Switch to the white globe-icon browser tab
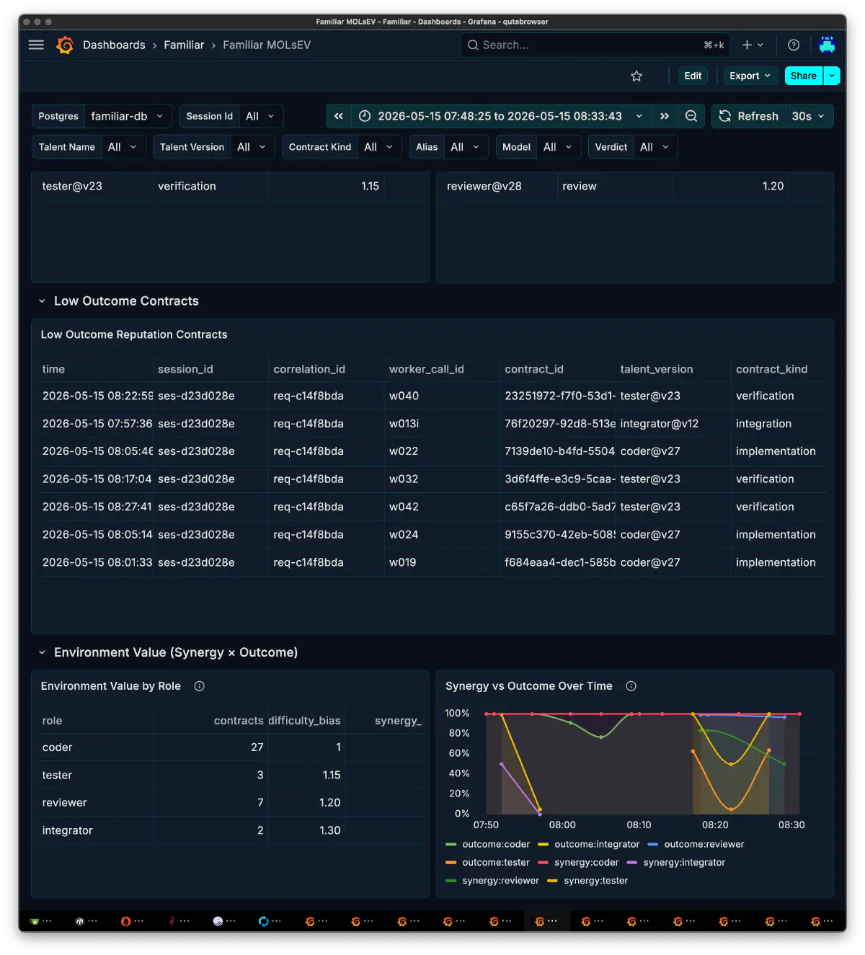The height and width of the screenshot is (955, 865). point(224,921)
